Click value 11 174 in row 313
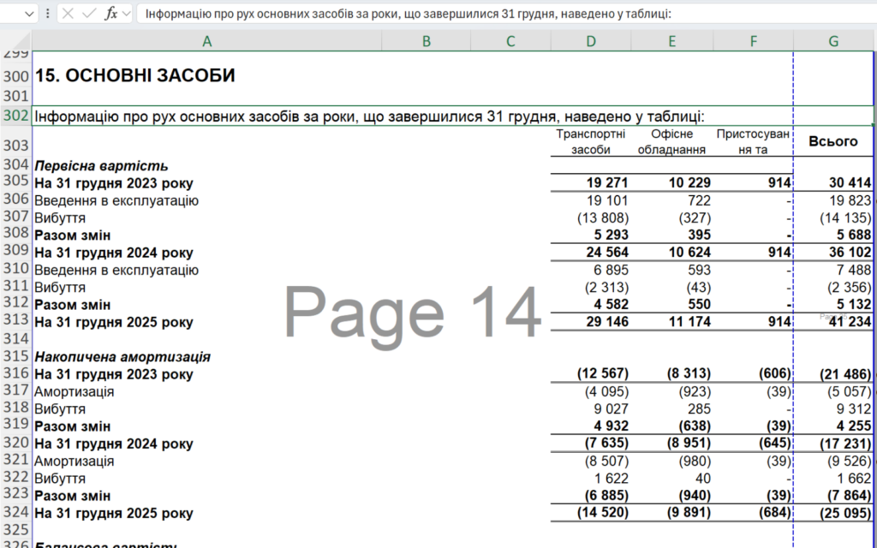877x548 pixels. [689, 322]
